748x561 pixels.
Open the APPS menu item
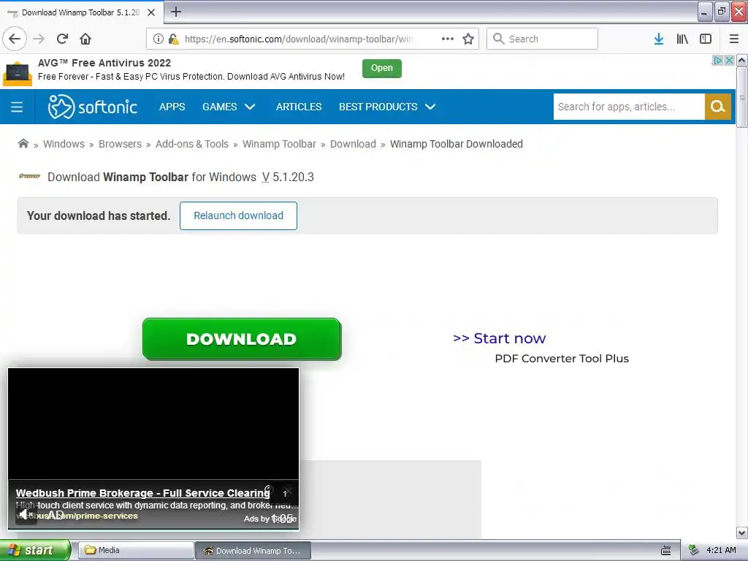[172, 107]
